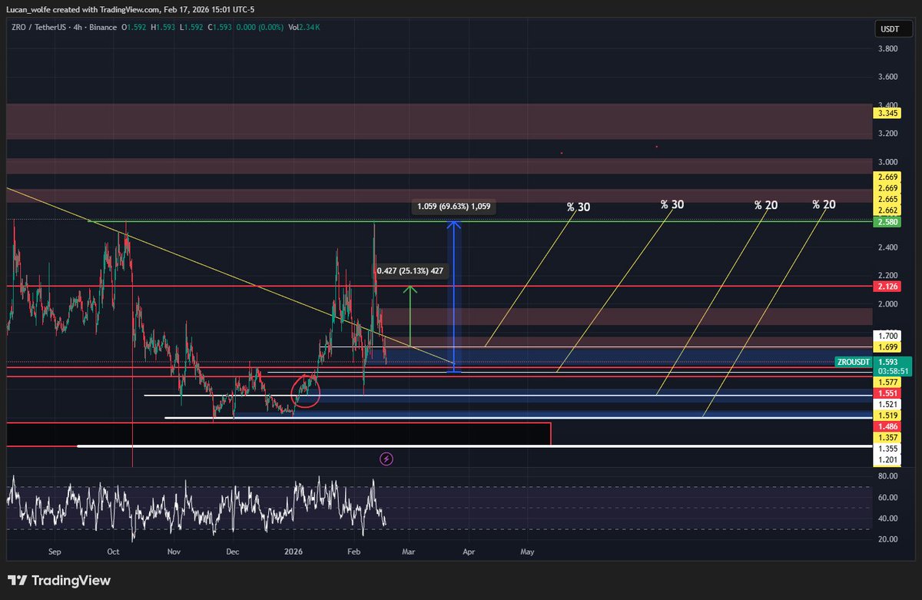
Task: Click the red 1.486 price label
Action: tap(885, 426)
